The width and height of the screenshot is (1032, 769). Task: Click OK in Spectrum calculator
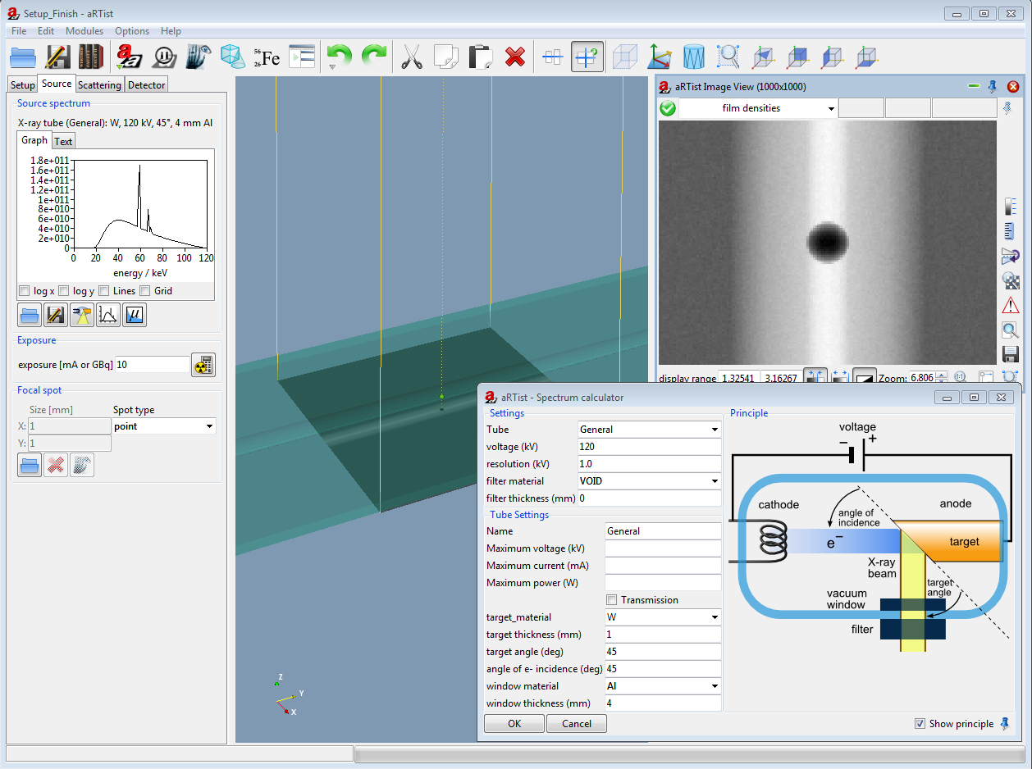click(x=514, y=724)
